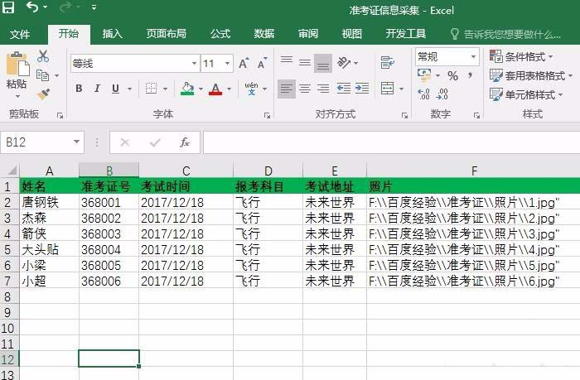Screen dimensions: 580x380
Task: Click the accounting currency format icon
Action: point(424,75)
